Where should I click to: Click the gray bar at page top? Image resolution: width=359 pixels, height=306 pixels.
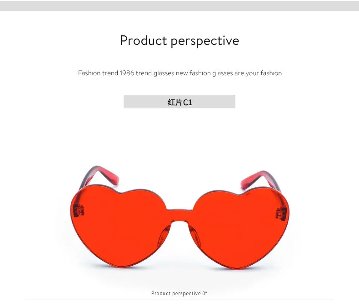coord(179,7)
